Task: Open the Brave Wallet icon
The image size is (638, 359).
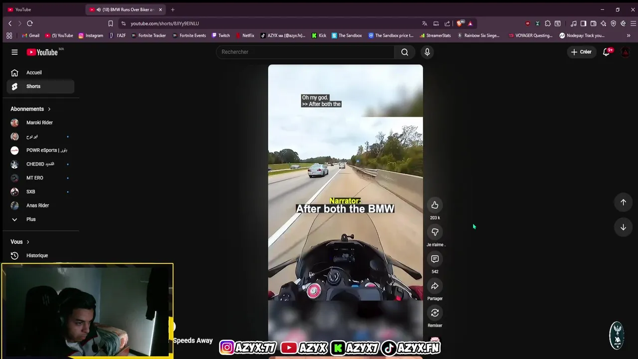Action: point(594,23)
